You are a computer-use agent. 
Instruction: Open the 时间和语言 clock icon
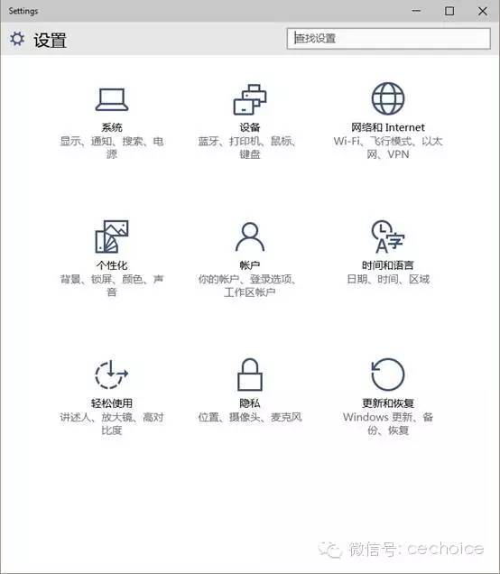388,236
